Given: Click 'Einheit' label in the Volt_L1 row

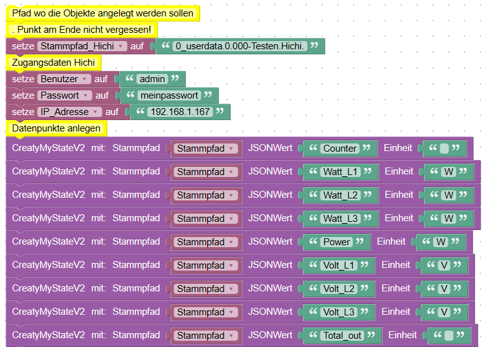Looking at the screenshot, I should 396,265.
